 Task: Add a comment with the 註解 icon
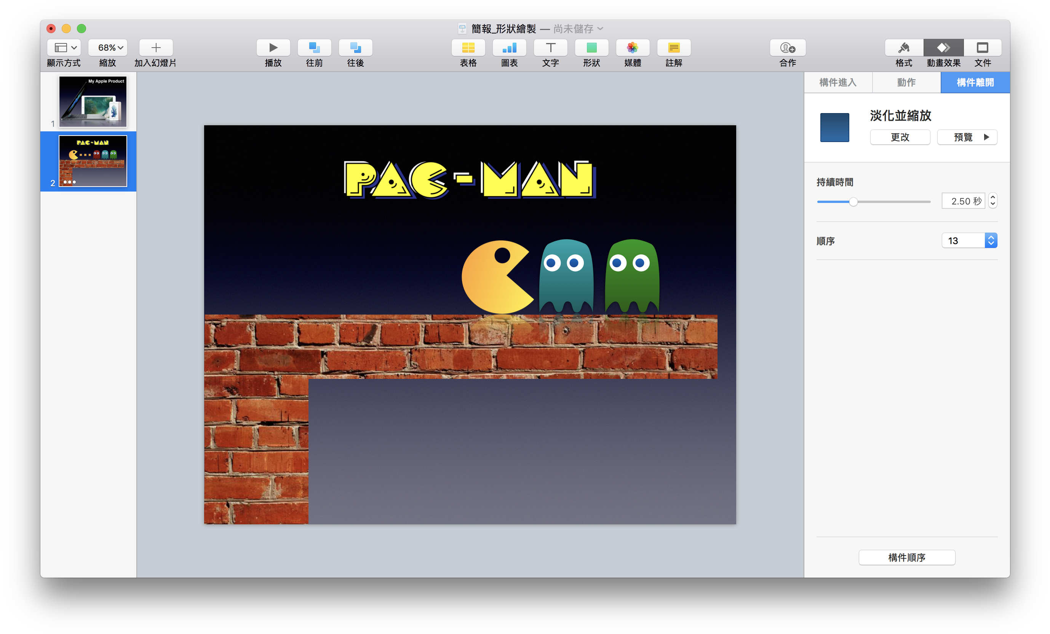(x=674, y=47)
